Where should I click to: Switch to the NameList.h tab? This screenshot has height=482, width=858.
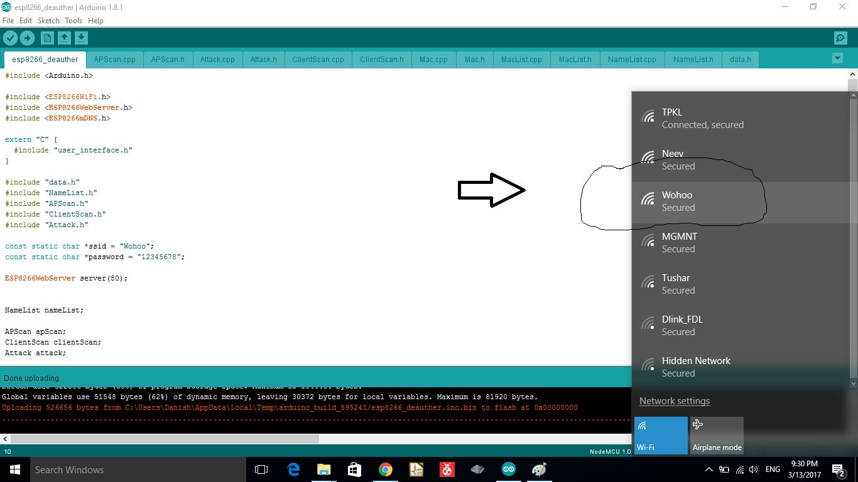click(693, 60)
